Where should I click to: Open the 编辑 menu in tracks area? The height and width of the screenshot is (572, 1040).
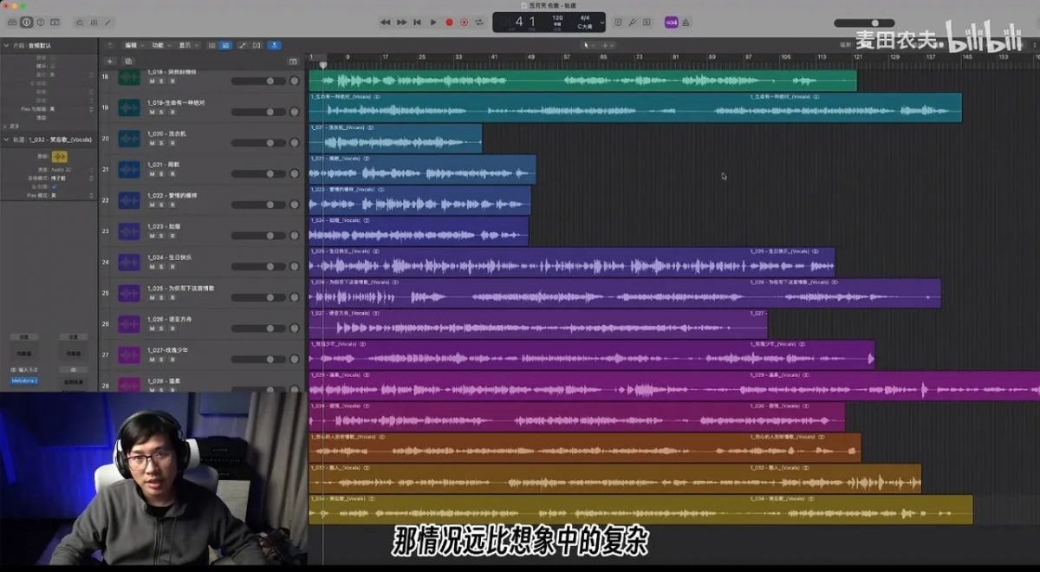[x=132, y=44]
